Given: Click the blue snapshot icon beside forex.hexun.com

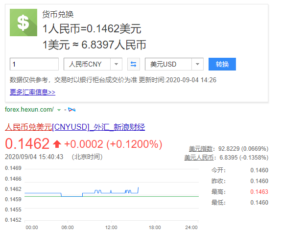Looking at the screenshot, I should (72, 110).
